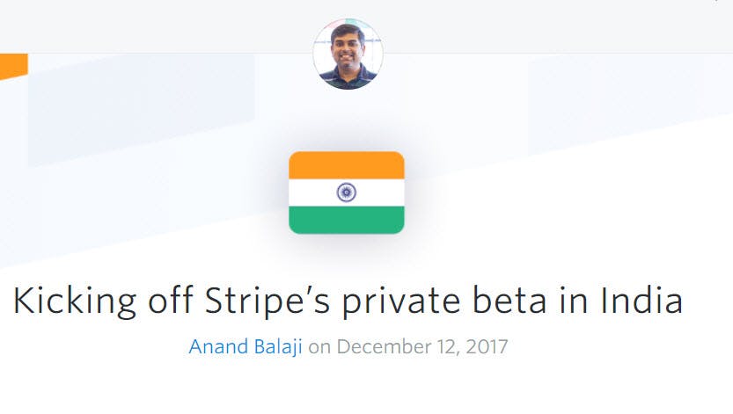Viewport: 733px width, 414px height.
Task: Click the word "on" before the date
Action: click(x=319, y=346)
